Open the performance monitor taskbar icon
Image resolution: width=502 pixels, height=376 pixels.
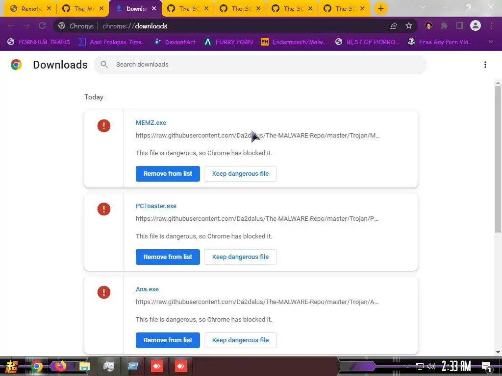109,366
